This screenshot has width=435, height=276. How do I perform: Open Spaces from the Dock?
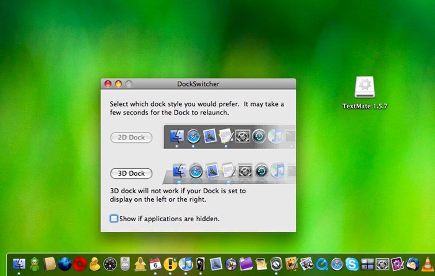click(367, 264)
